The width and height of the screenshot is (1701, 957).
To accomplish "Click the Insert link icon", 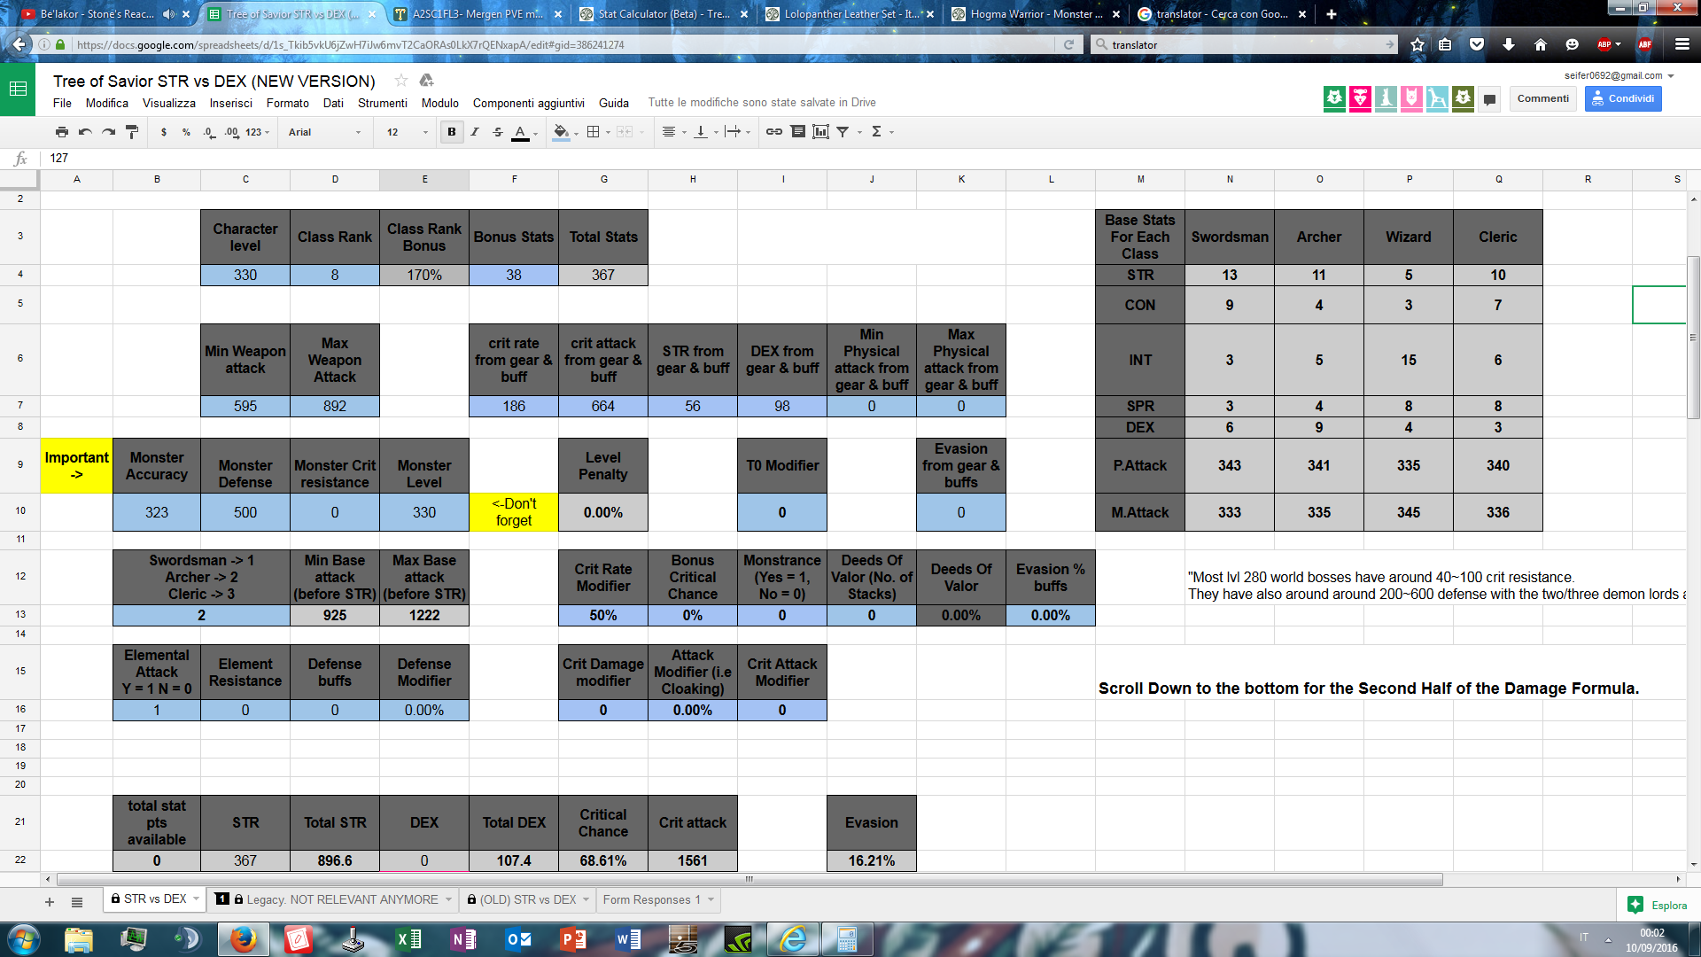I will [x=773, y=132].
